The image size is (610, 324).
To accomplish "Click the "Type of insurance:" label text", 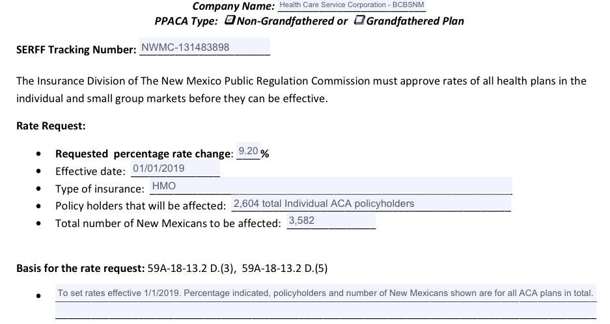I will click(100, 189).
